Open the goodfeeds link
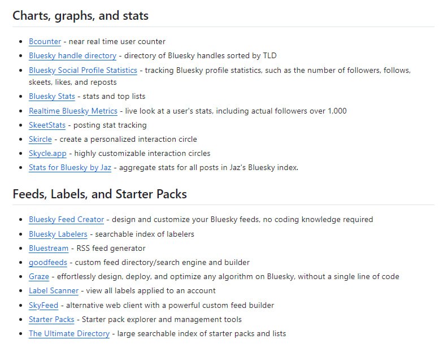 [x=48, y=262]
